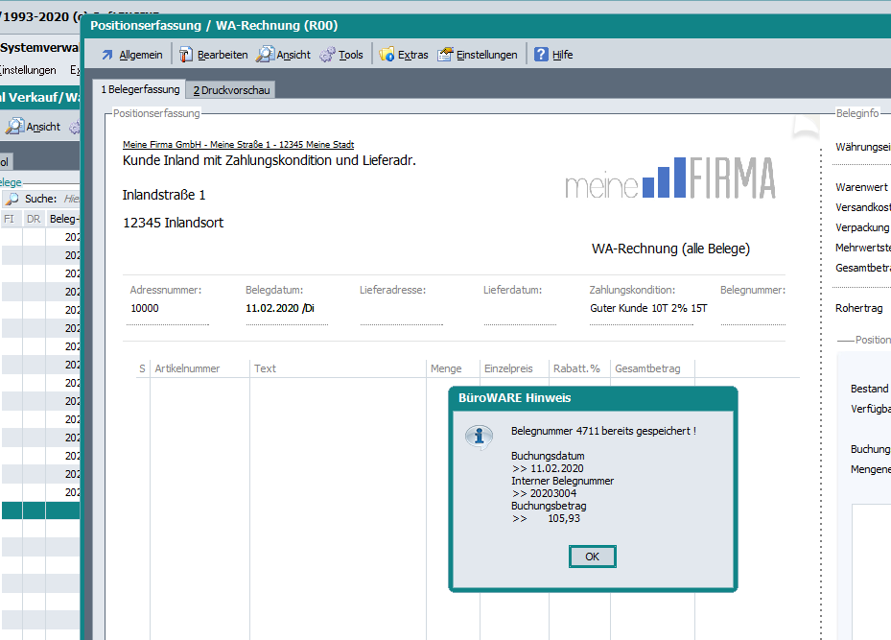Click the Einstellungen icon in toolbar

[x=445, y=55]
